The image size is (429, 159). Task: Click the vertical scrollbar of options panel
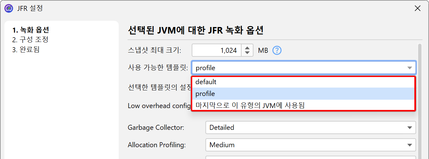419,102
